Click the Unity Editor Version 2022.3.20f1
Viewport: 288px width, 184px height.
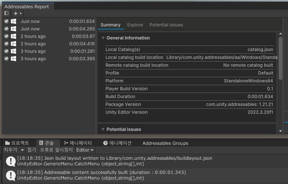(260, 112)
